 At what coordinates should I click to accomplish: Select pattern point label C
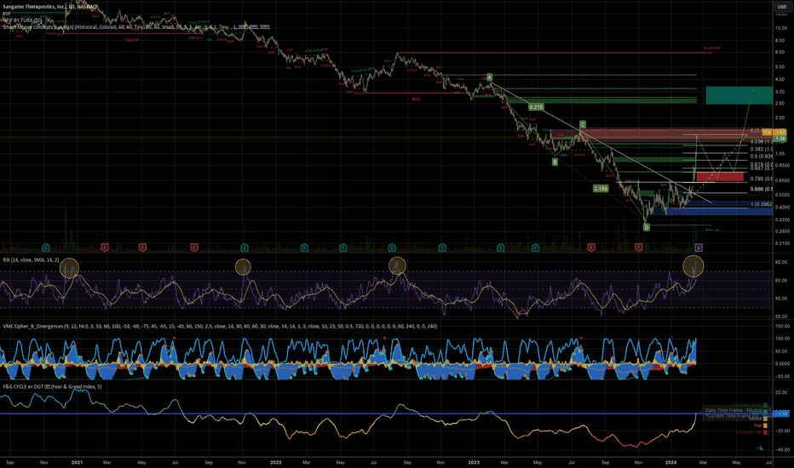click(583, 124)
